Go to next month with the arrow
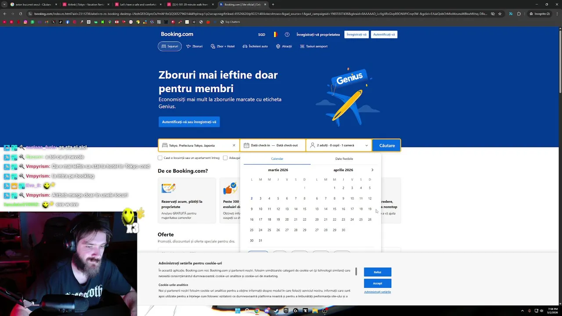Image resolution: width=562 pixels, height=316 pixels. tap(372, 170)
